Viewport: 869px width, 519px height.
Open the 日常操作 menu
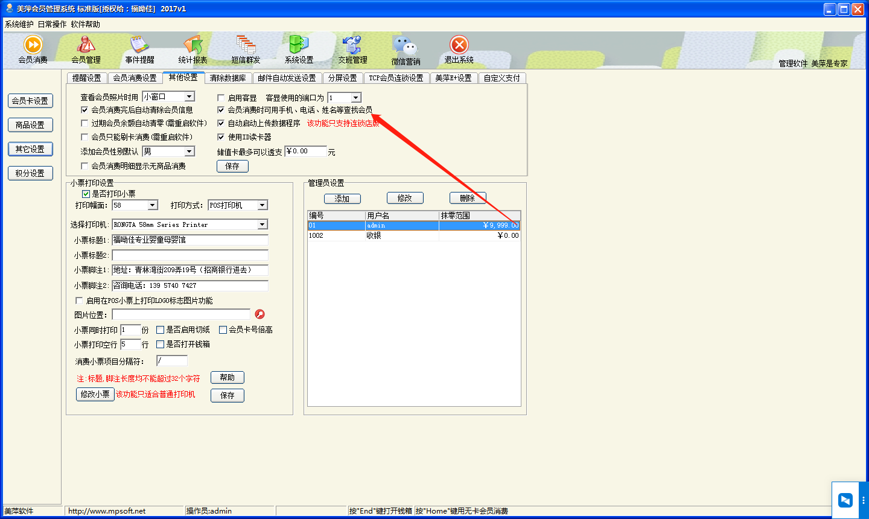click(x=52, y=24)
